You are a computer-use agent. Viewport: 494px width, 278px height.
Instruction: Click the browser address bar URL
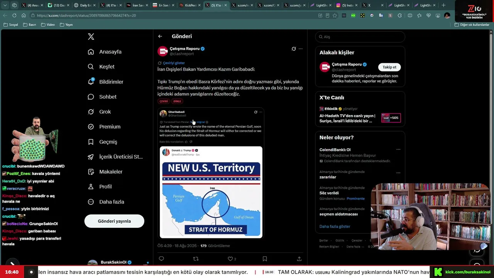(86, 15)
